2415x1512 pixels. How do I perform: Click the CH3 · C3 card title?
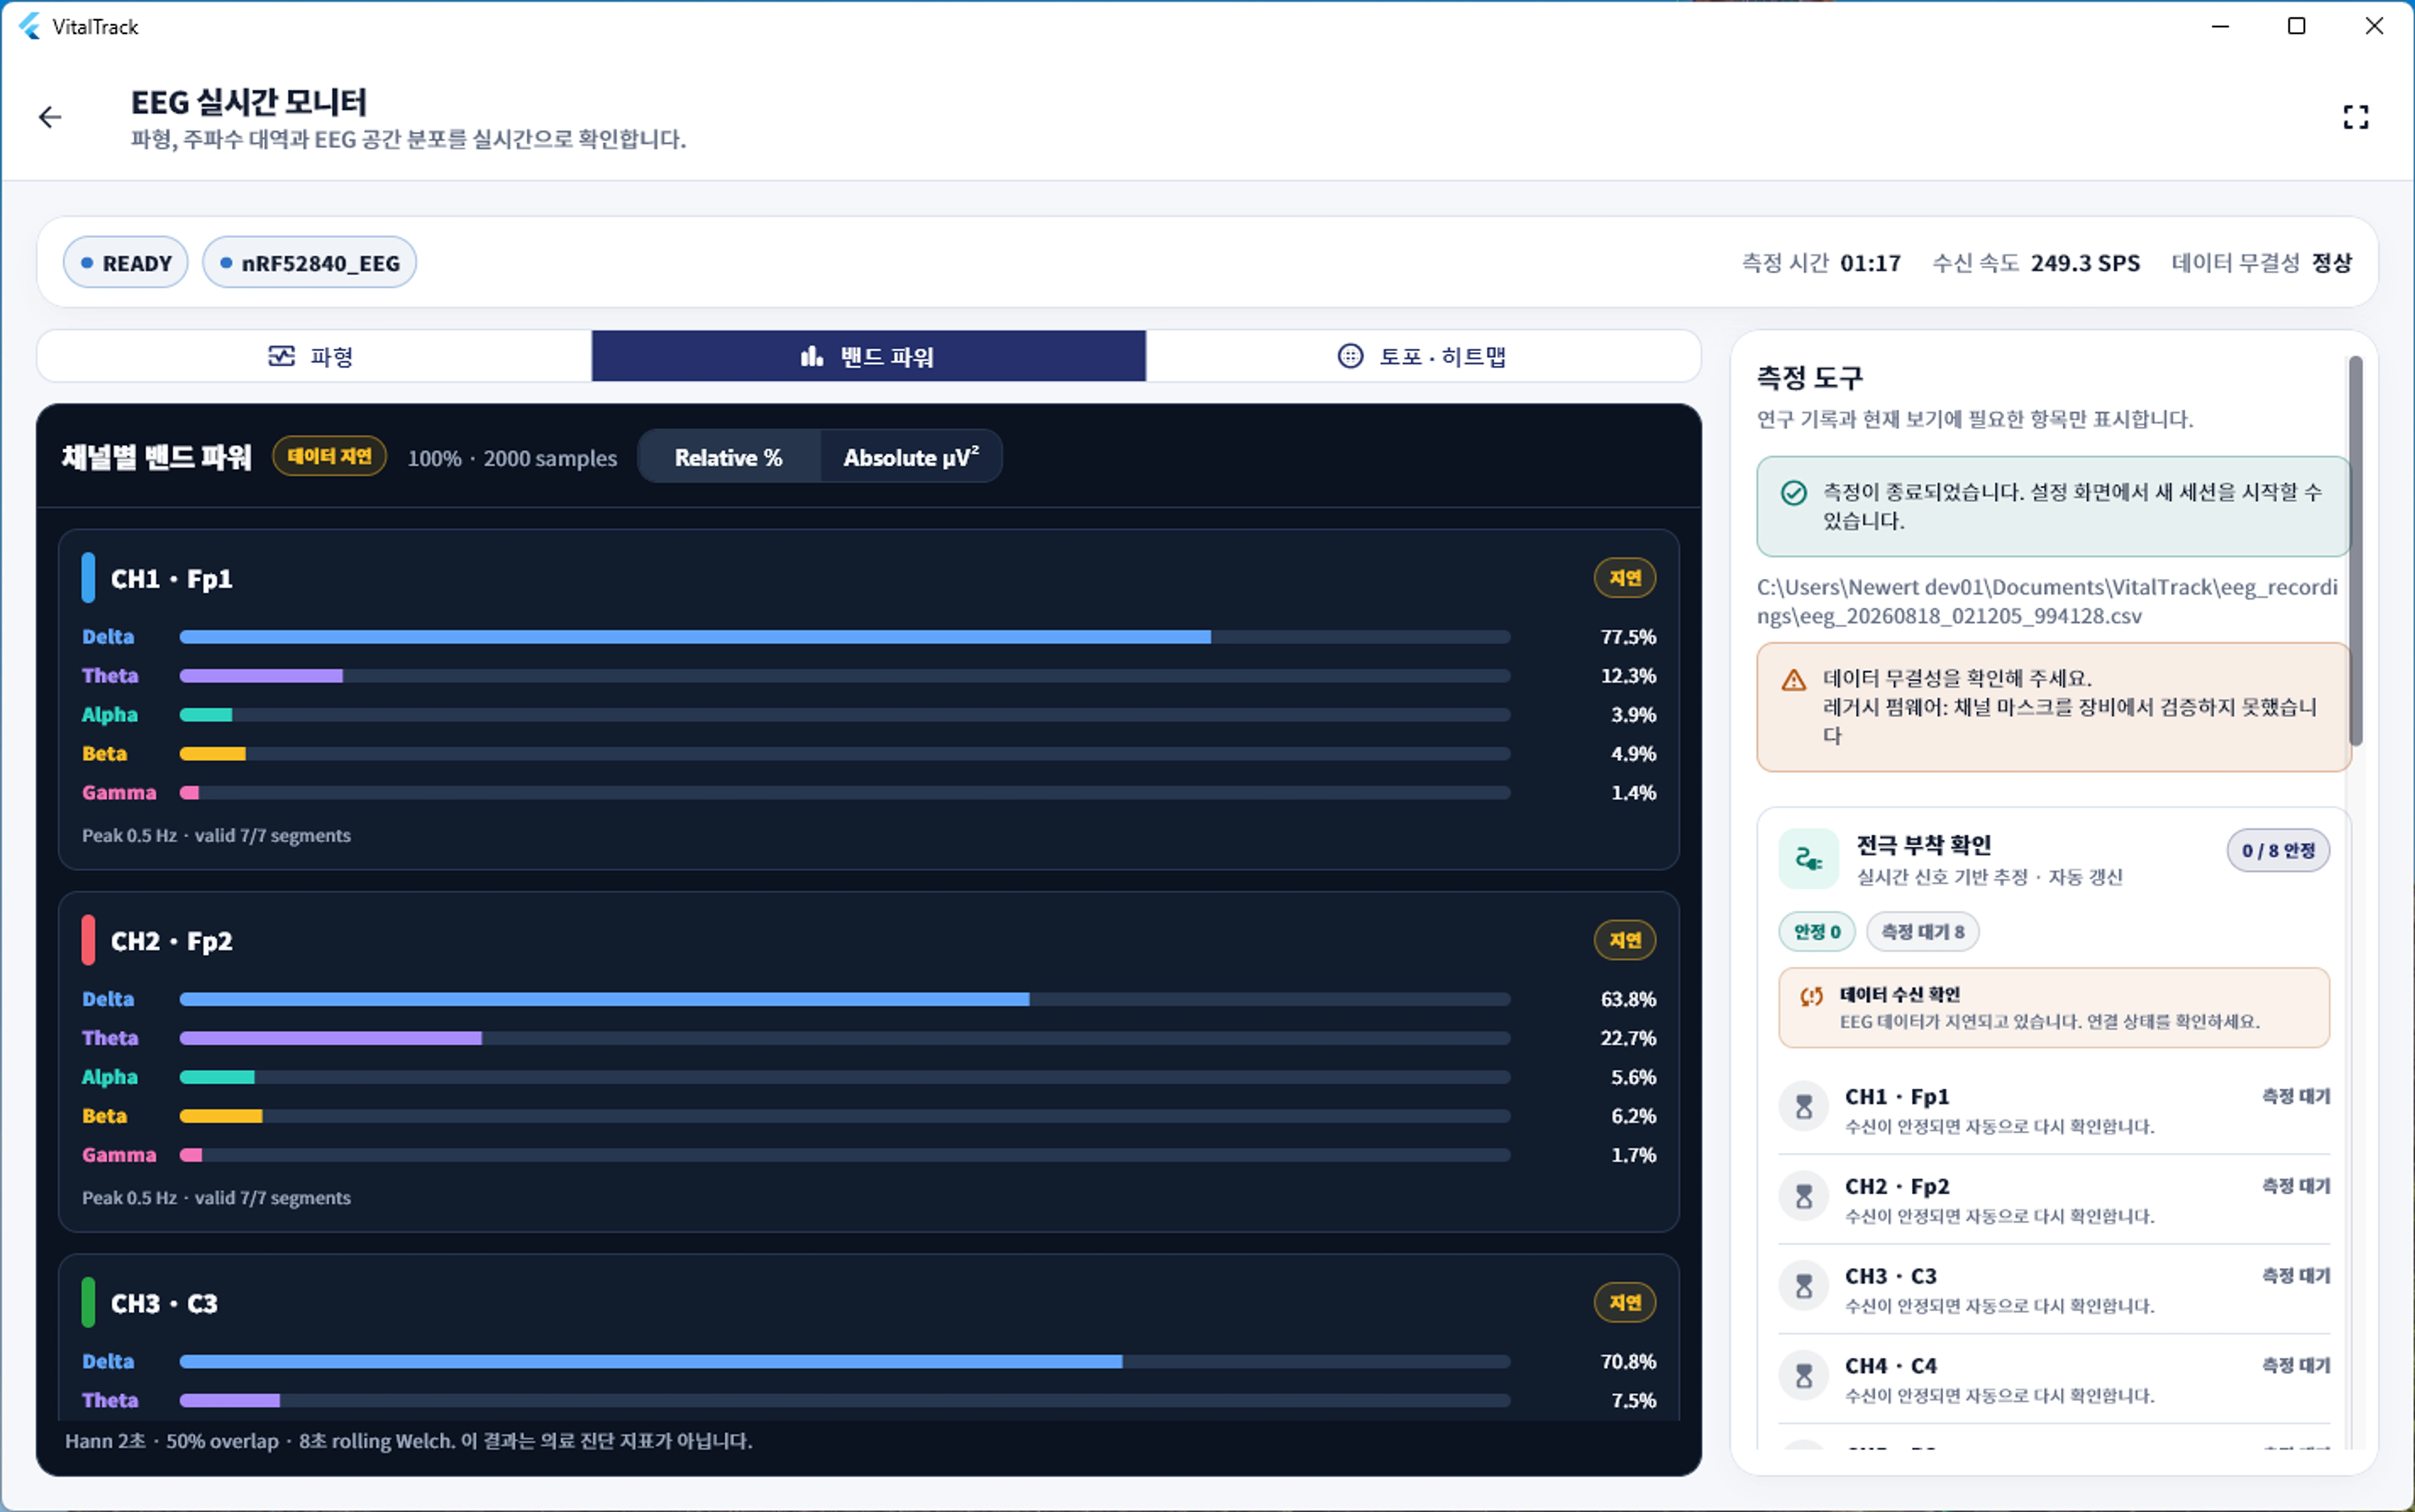(x=164, y=1303)
